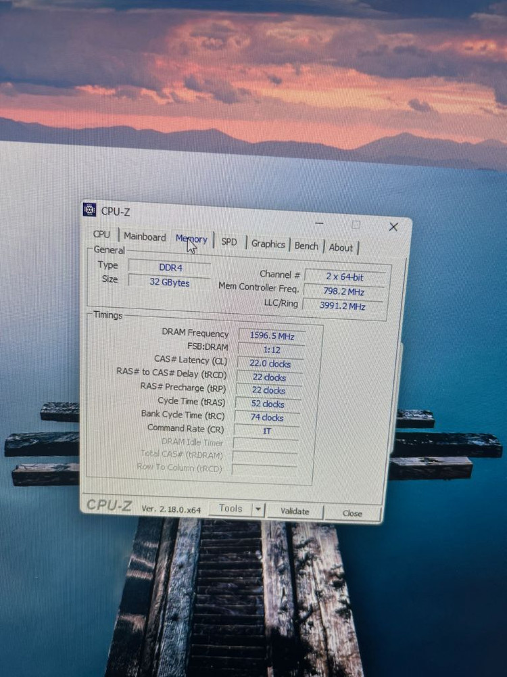Go to the SPD tab
The height and width of the screenshot is (677, 507).
[229, 241]
